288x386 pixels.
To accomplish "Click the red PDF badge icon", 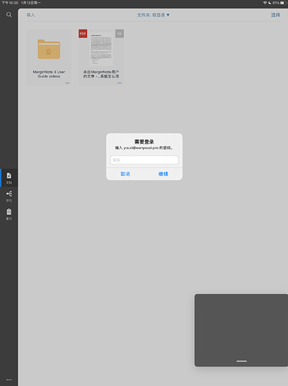I will coord(82,33).
